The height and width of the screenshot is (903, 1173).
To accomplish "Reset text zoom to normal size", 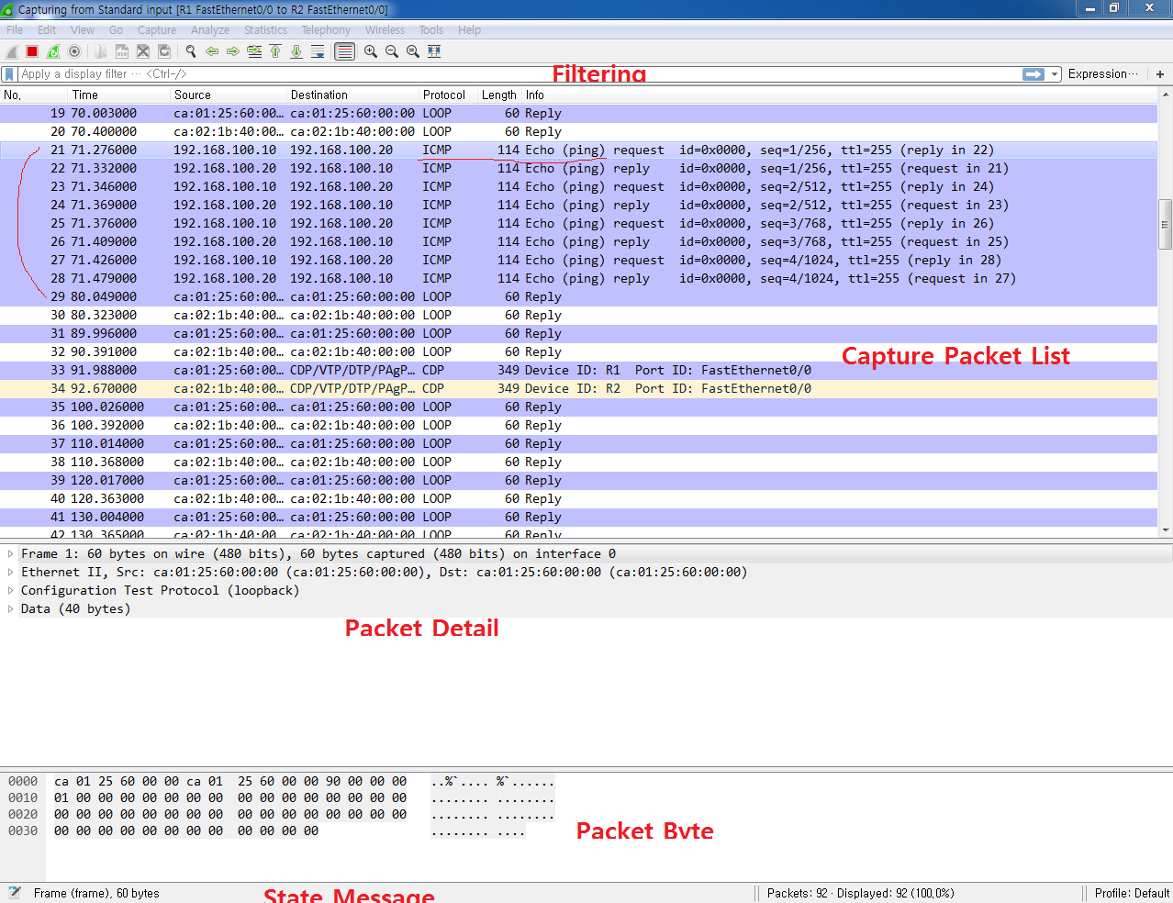I will (x=413, y=51).
